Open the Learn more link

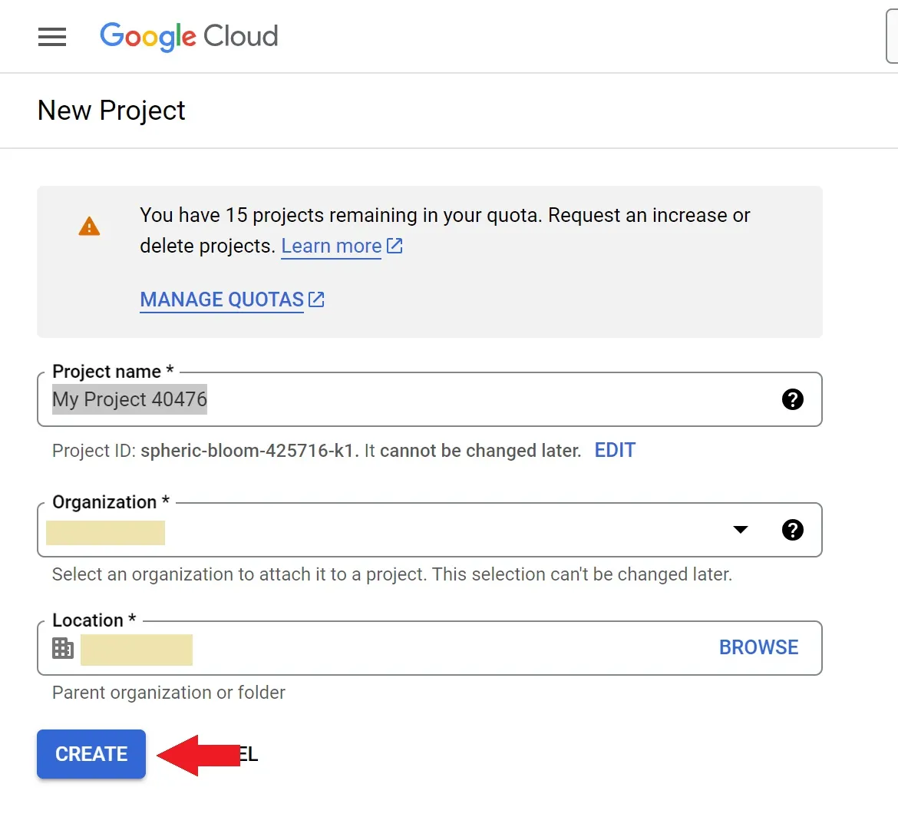[x=331, y=246]
